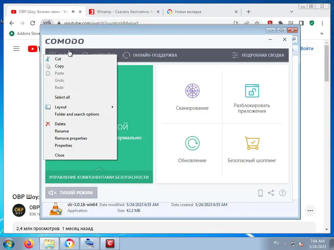Open the help question mark icon
Viewport: 334px width, 250px height.
click(x=283, y=193)
